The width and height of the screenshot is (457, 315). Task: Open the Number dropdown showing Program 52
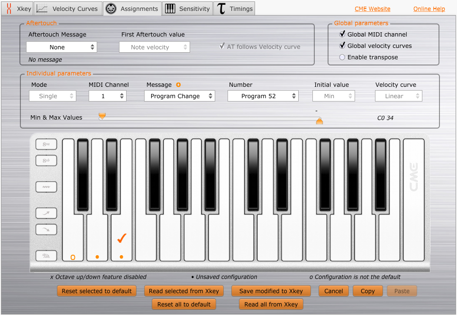click(x=263, y=95)
